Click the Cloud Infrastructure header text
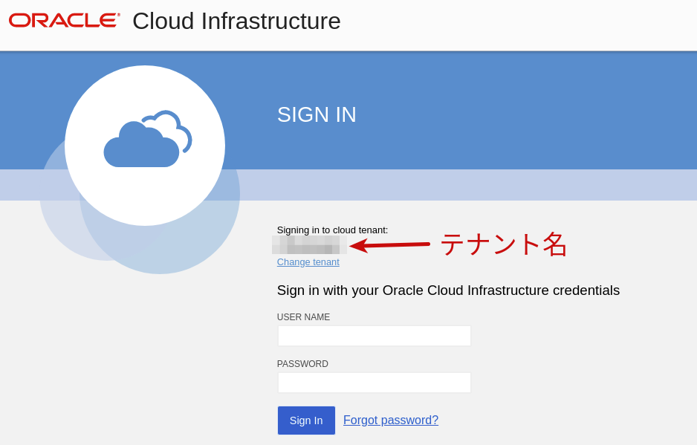 236,21
